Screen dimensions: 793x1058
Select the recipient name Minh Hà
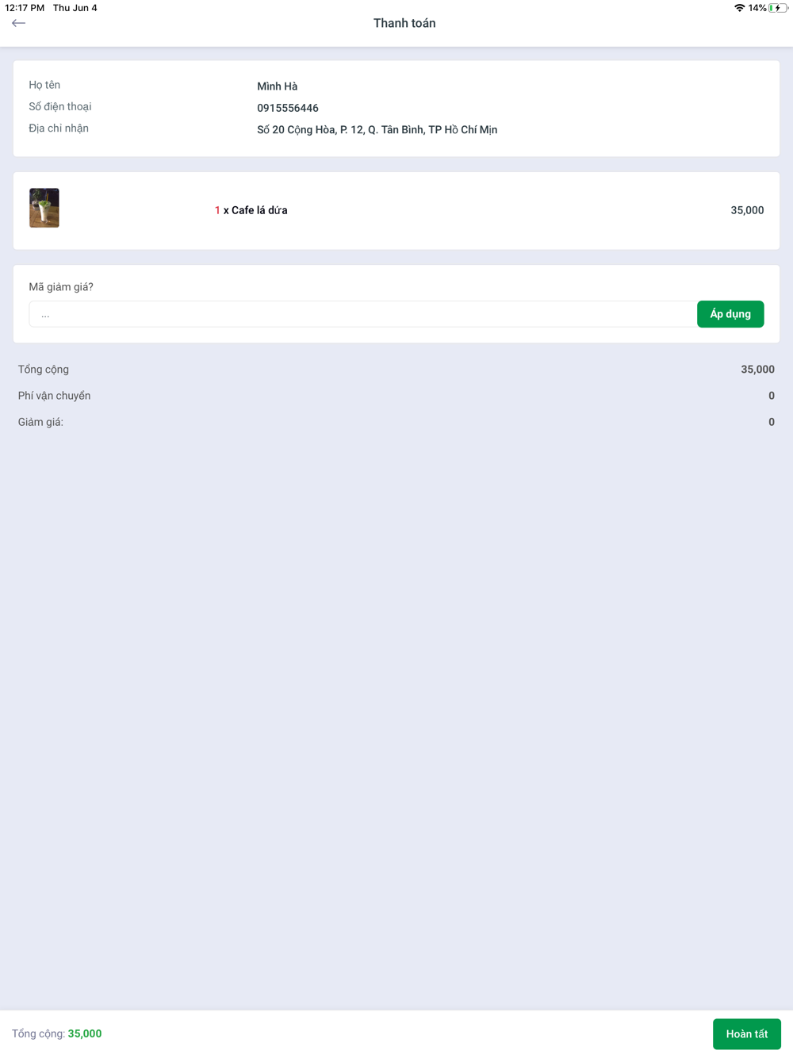pos(277,86)
